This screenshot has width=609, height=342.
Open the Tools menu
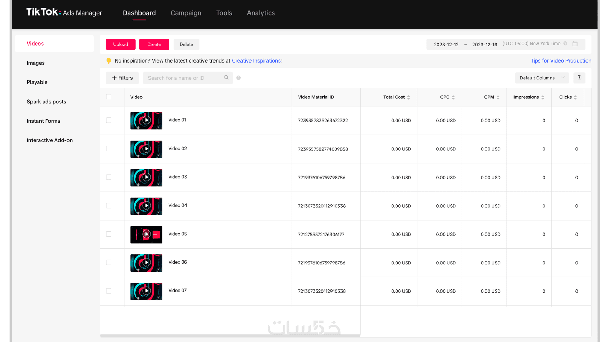tap(224, 13)
